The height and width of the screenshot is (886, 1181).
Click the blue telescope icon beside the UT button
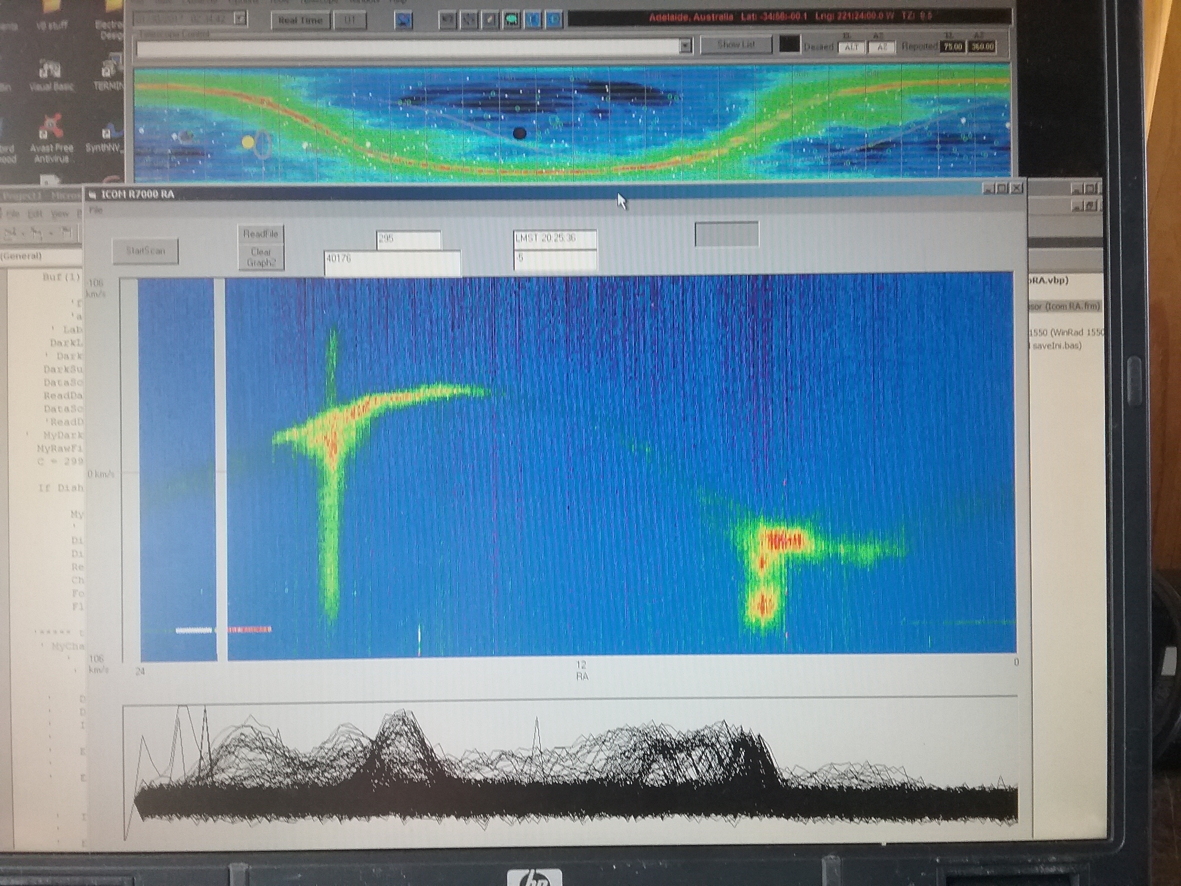(x=404, y=21)
